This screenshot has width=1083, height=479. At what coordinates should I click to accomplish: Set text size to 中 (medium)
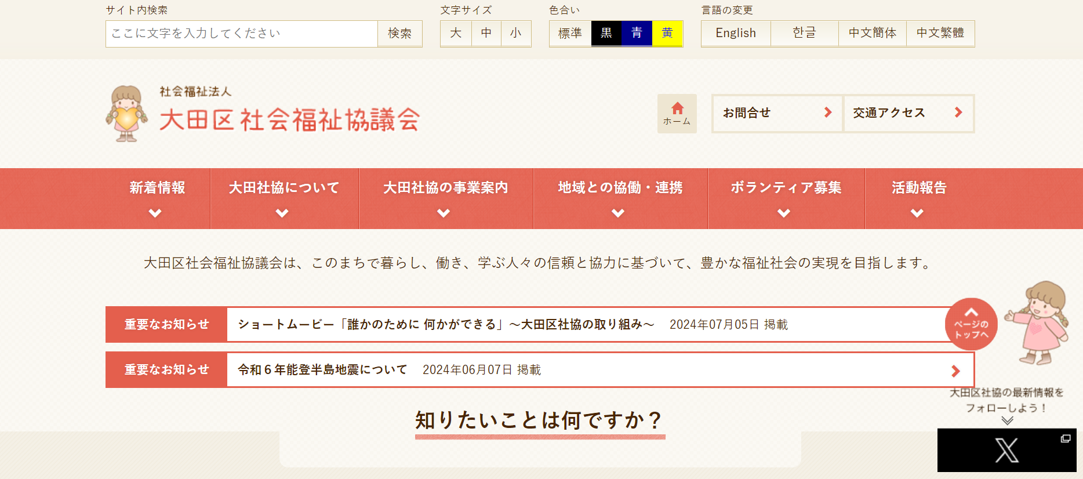coord(486,33)
